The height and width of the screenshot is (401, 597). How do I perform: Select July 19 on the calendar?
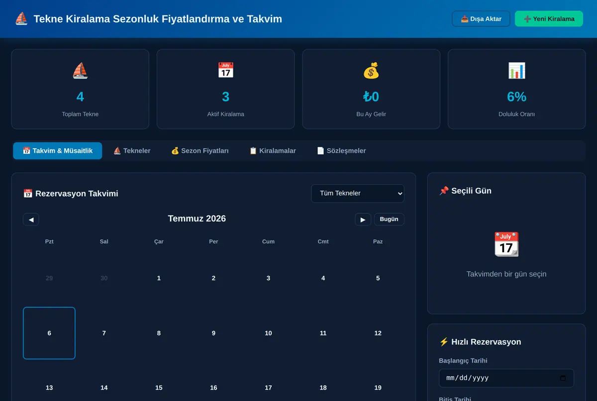pyautogui.click(x=378, y=388)
